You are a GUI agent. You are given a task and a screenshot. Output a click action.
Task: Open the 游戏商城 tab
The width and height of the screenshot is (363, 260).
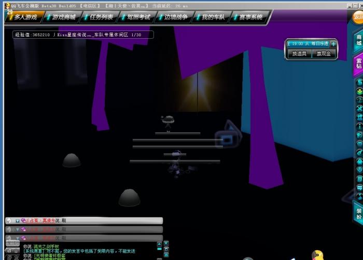coord(63,17)
